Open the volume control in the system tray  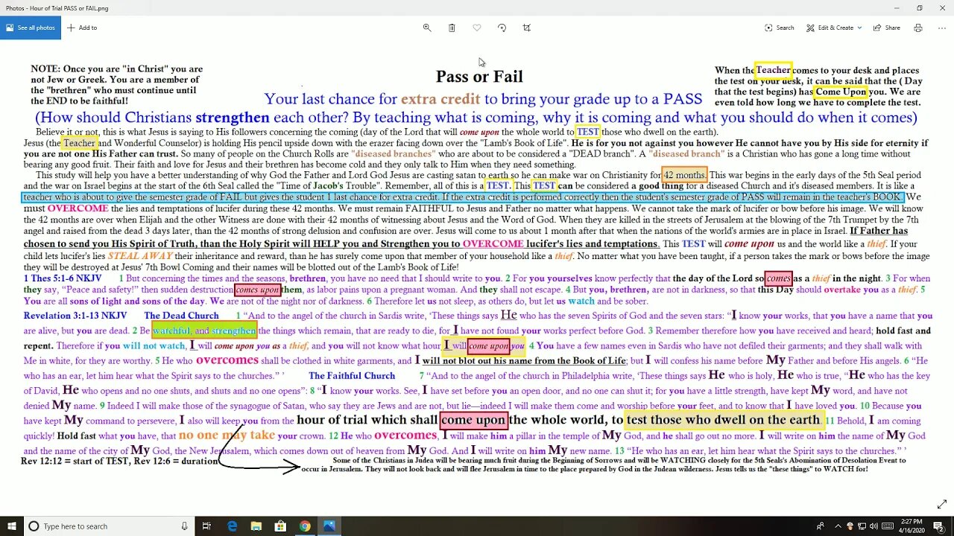coord(874,526)
